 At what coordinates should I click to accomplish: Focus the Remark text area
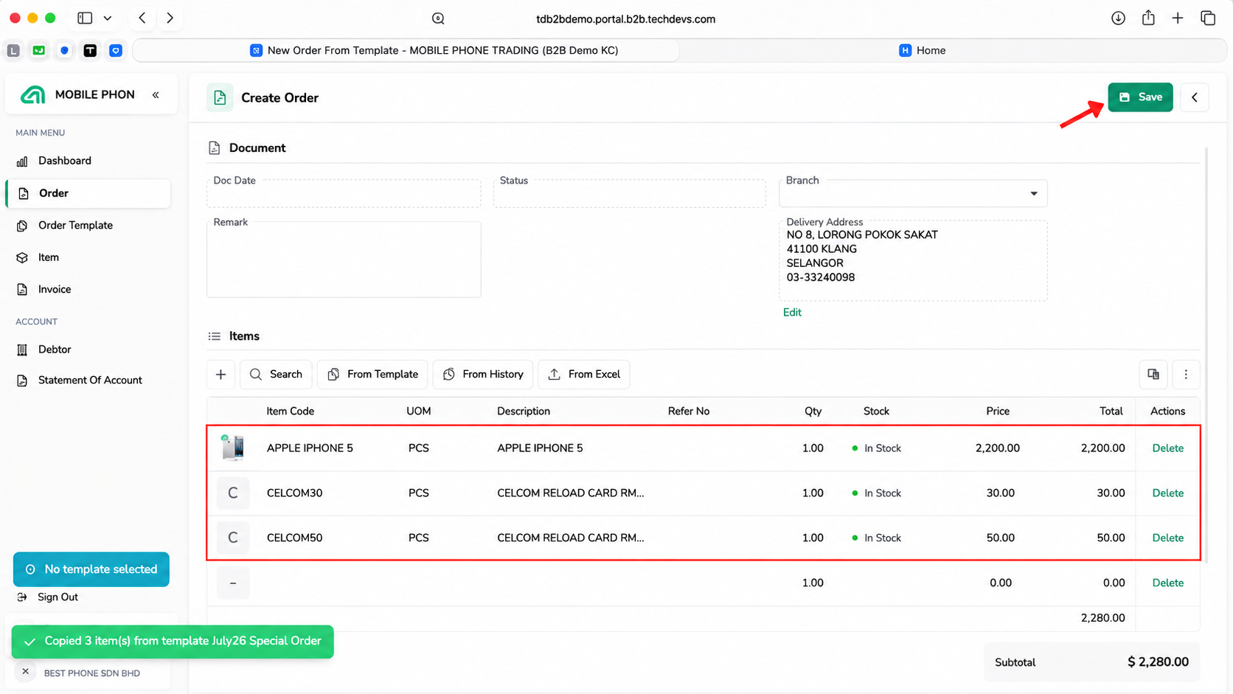click(x=344, y=260)
